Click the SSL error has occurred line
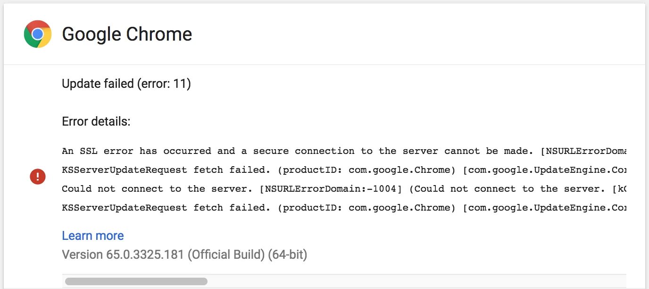Image resolution: width=649 pixels, height=289 pixels. pyautogui.click(x=344, y=151)
